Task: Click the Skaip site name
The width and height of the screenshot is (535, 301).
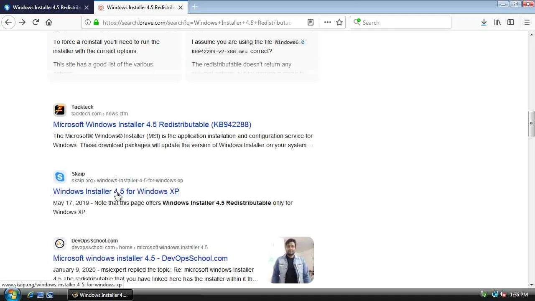Action: 78,174
